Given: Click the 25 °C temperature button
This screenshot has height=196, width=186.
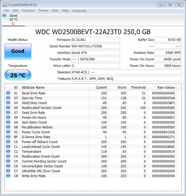Looking at the screenshot, I should pyautogui.click(x=18, y=75).
